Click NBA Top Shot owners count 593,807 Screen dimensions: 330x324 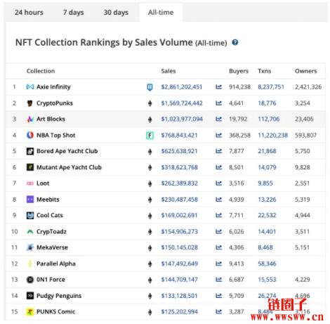(x=305, y=135)
